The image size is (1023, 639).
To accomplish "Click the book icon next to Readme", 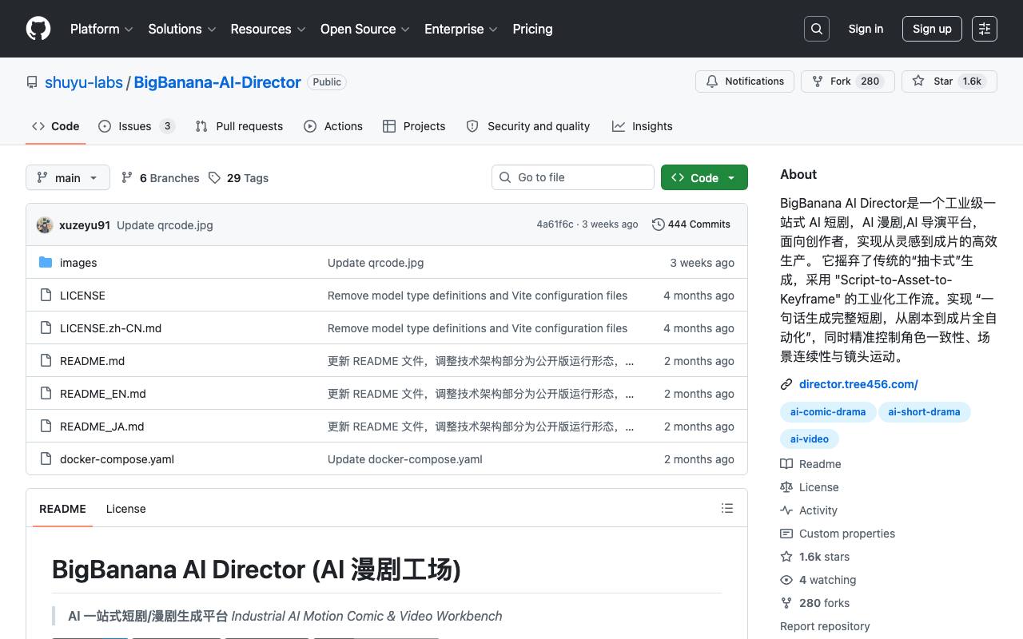I will pyautogui.click(x=786, y=464).
